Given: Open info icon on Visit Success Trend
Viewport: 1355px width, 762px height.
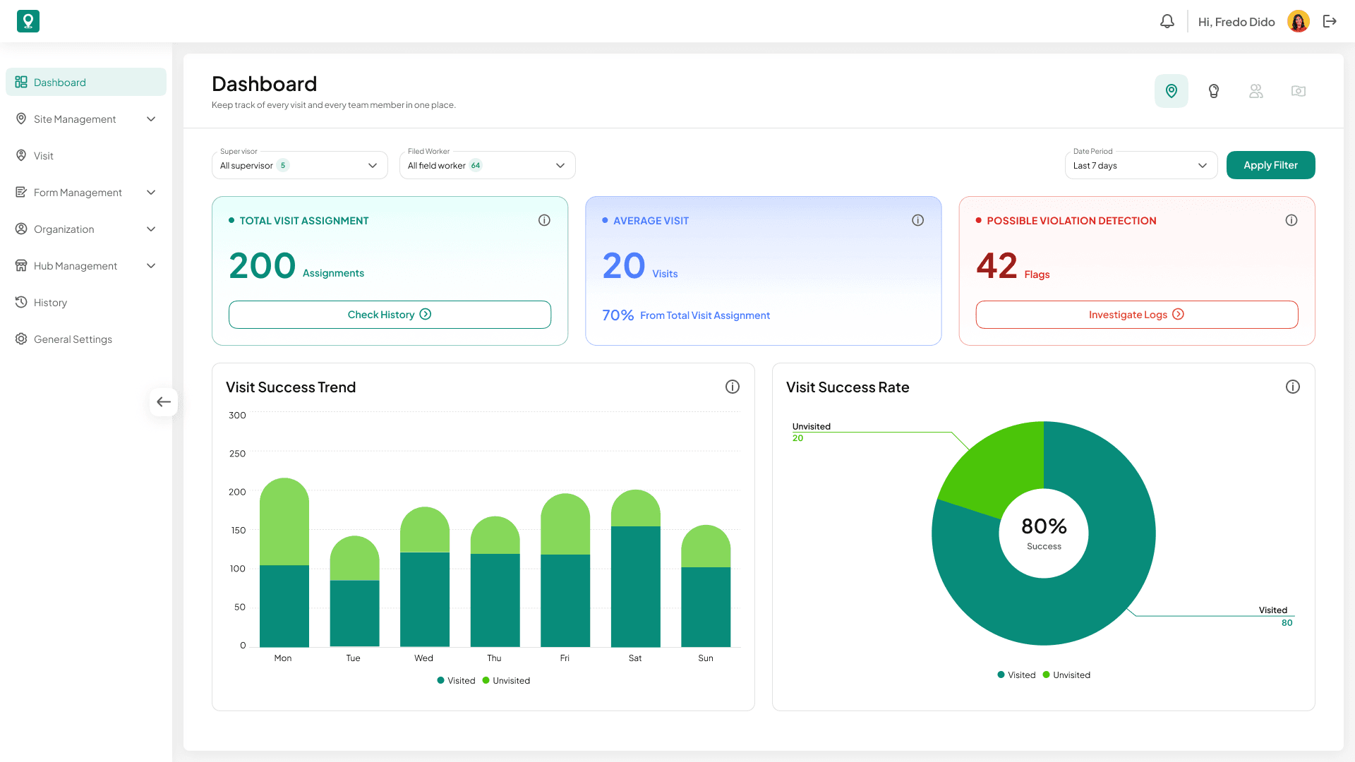Looking at the screenshot, I should pyautogui.click(x=733, y=387).
